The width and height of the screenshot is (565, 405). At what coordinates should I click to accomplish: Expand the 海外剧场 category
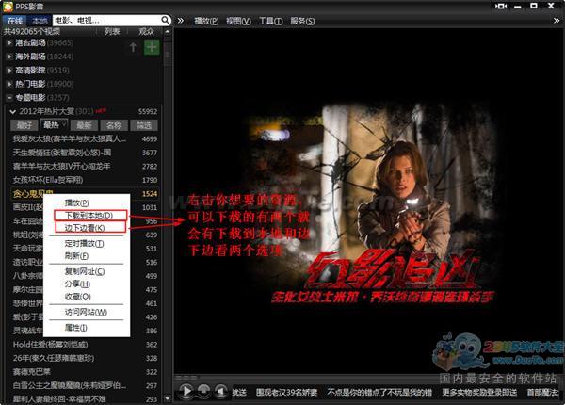9,57
